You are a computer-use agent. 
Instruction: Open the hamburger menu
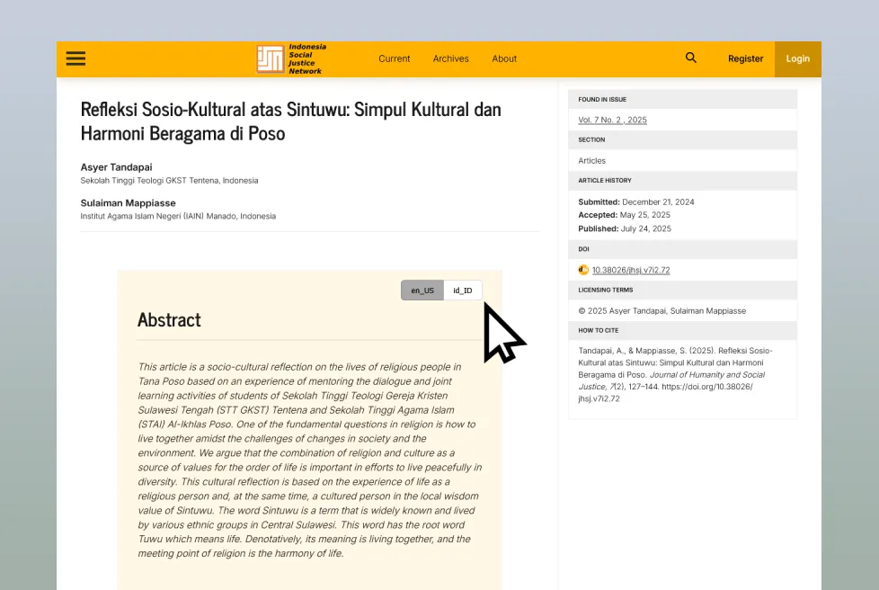click(75, 58)
